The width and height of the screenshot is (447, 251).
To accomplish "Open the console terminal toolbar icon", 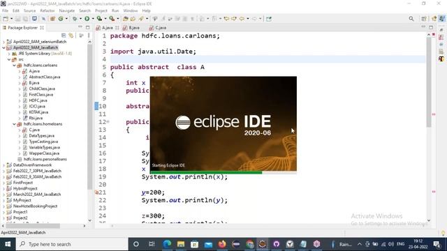I will 34,19.
